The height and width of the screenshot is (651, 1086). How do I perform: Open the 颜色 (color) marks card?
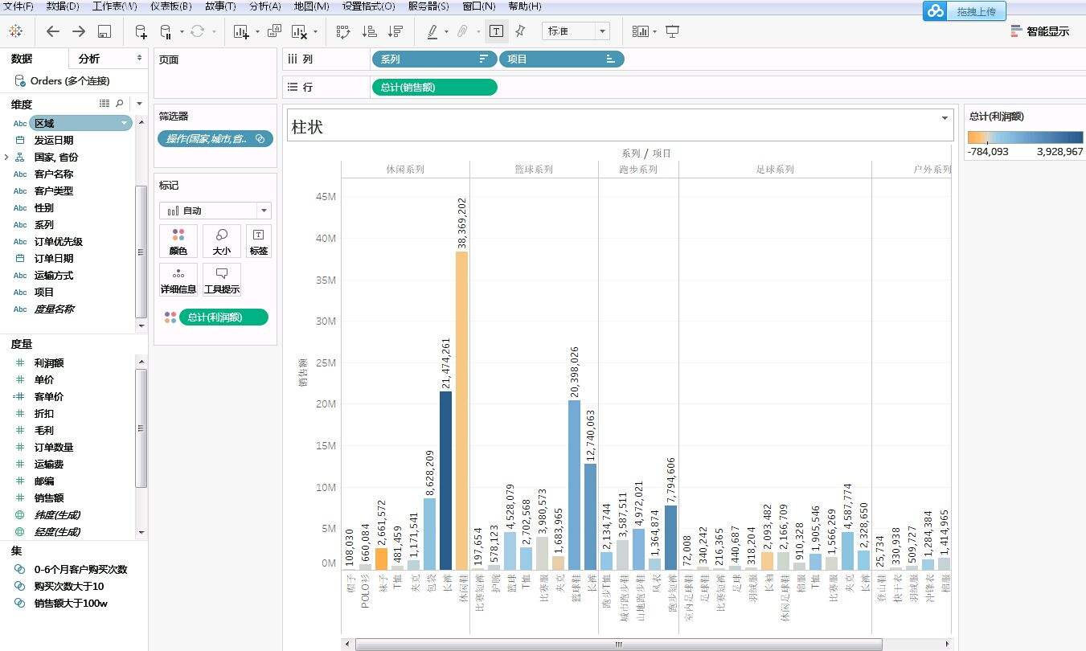178,240
